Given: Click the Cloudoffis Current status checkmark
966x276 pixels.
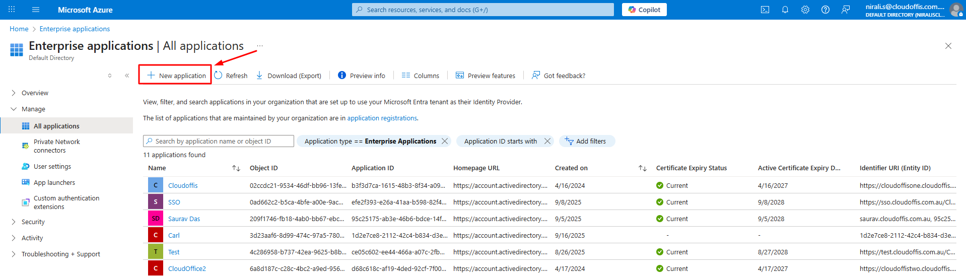Looking at the screenshot, I should (x=660, y=185).
